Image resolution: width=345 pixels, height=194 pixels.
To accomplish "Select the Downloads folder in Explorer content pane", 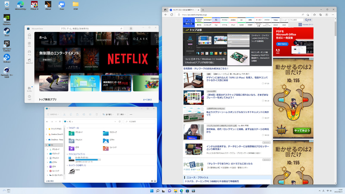I will coord(76,133).
